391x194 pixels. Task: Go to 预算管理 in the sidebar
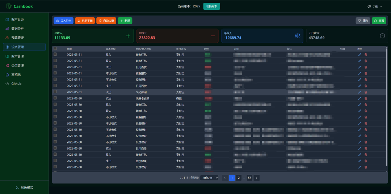pyautogui.click(x=17, y=38)
